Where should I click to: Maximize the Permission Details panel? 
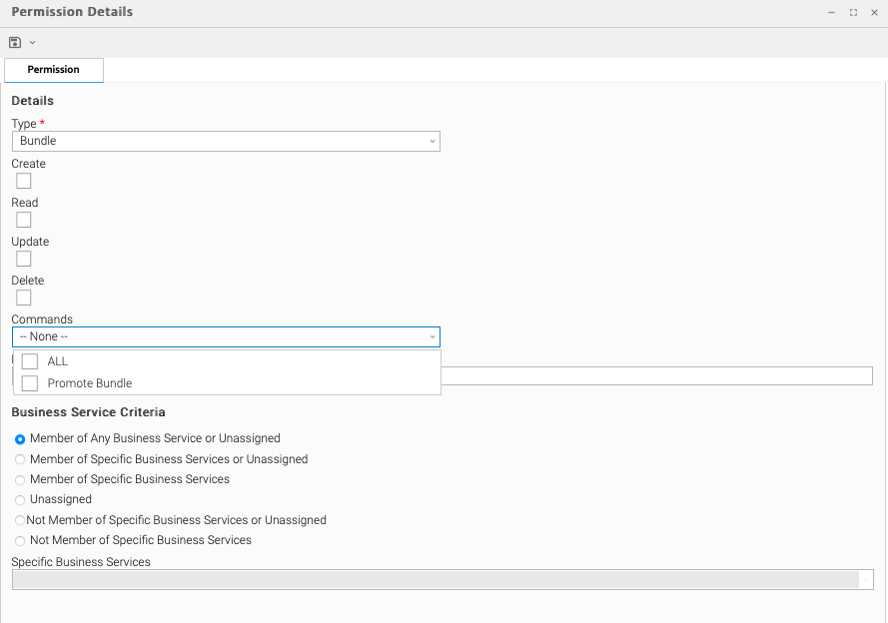click(853, 12)
